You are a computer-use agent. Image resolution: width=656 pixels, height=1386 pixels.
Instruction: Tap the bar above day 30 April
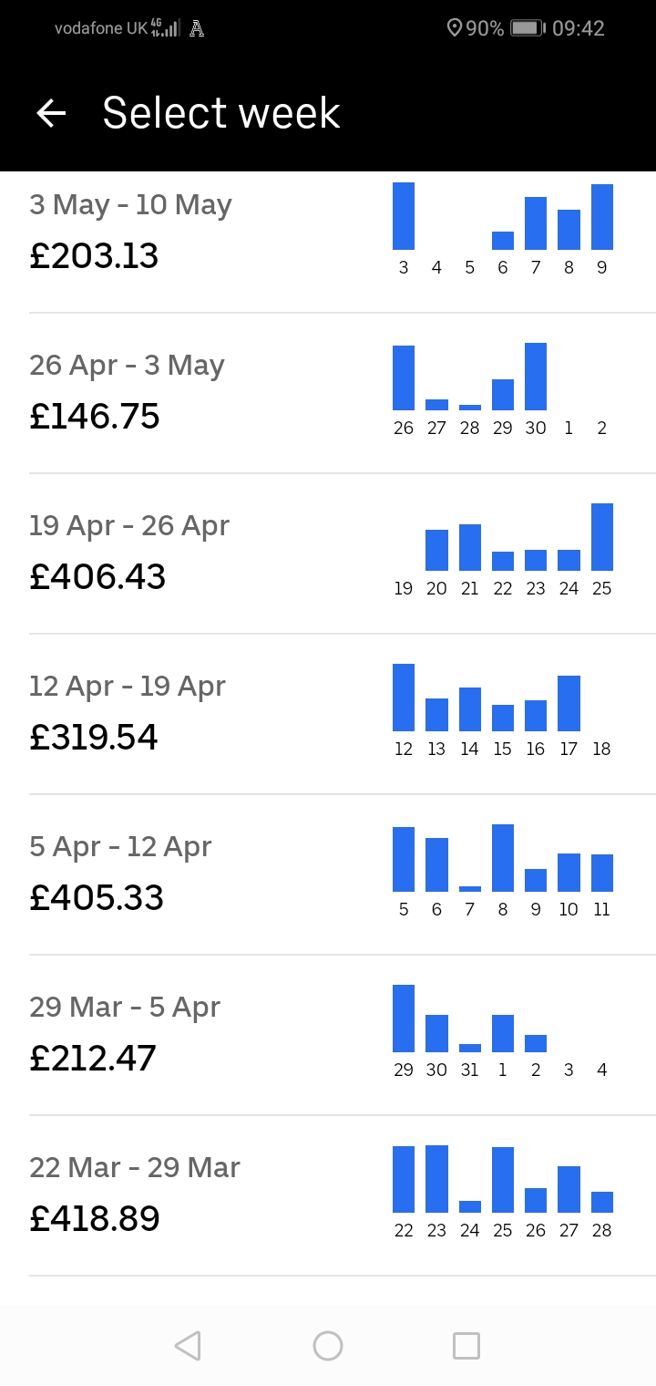[536, 377]
